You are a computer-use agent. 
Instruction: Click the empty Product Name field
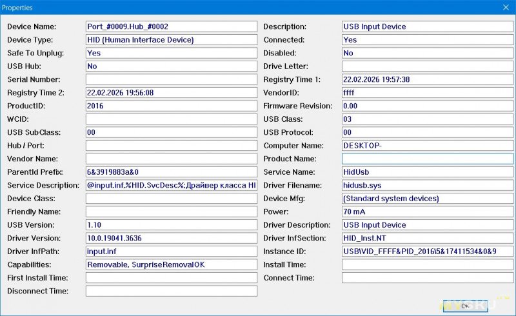pos(427,159)
